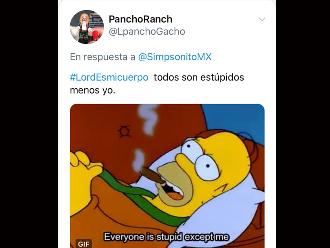The width and height of the screenshot is (330, 248).
Task: Open PanchoRanch's profile picture avatar
Action: pyautogui.click(x=87, y=27)
